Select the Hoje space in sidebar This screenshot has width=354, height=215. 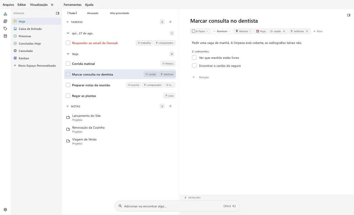(36, 21)
